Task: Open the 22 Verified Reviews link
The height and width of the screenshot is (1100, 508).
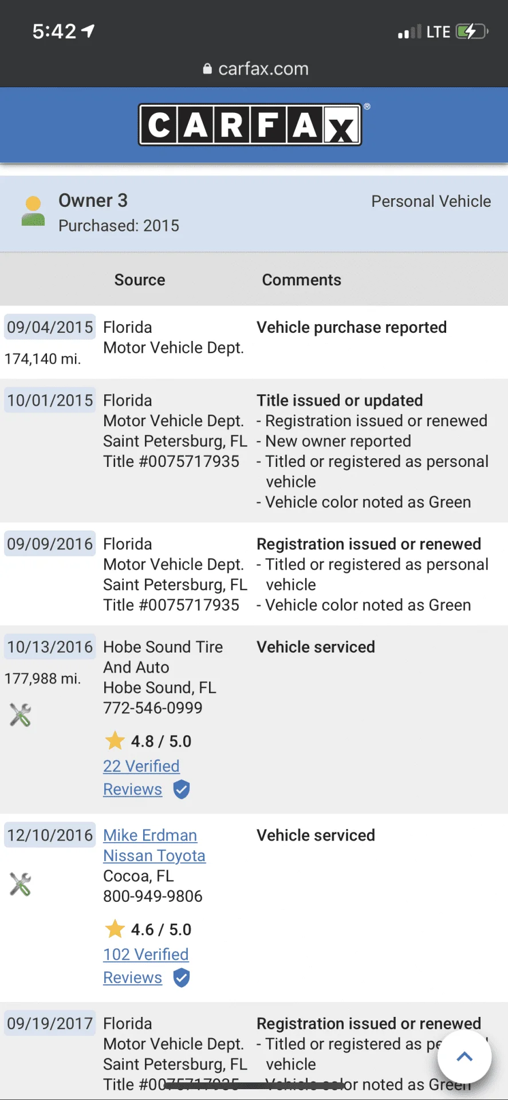Action: click(141, 777)
